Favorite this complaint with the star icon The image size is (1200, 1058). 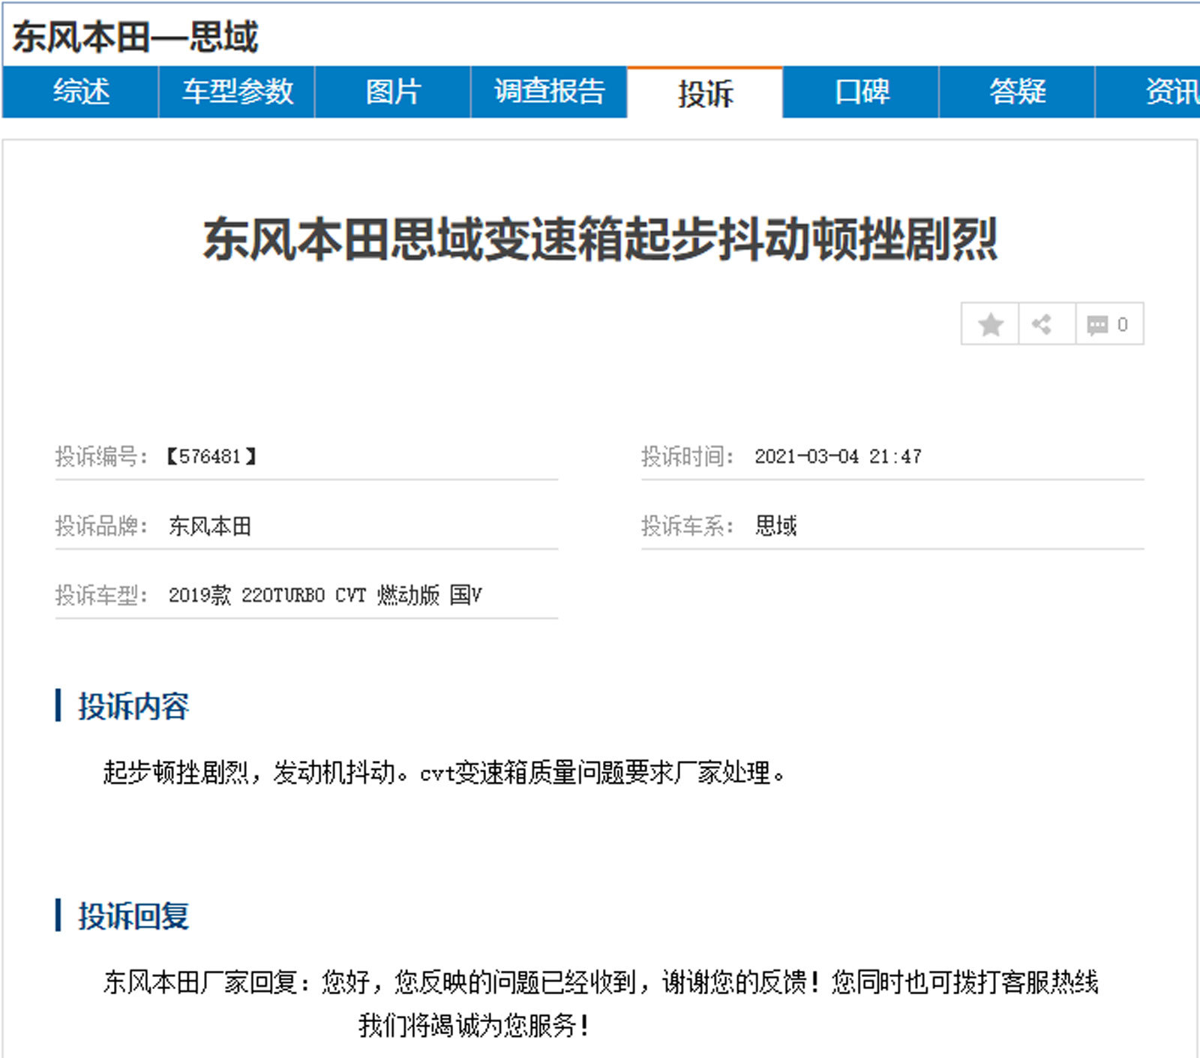[990, 324]
